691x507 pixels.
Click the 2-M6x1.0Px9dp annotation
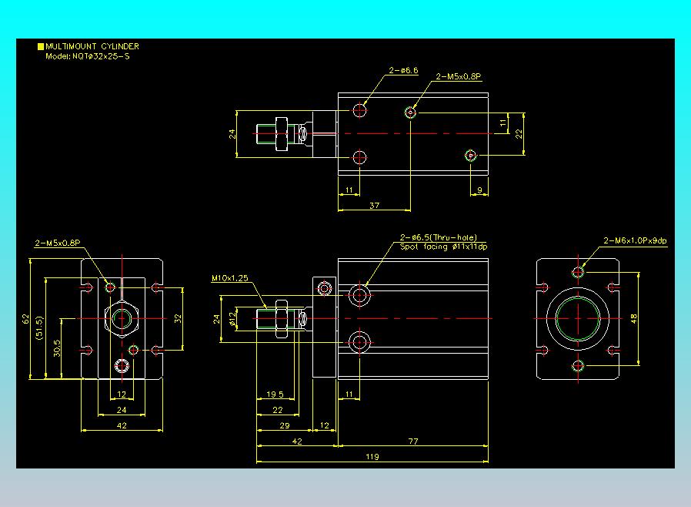tap(635, 241)
